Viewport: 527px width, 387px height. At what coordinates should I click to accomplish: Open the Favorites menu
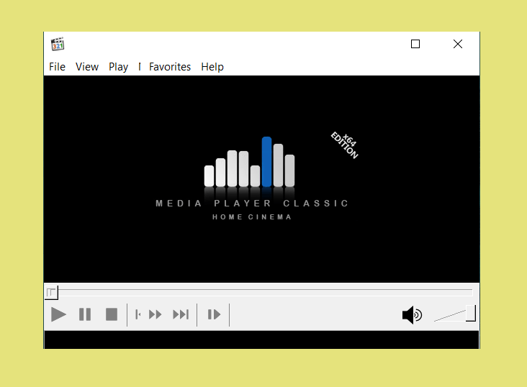point(170,67)
